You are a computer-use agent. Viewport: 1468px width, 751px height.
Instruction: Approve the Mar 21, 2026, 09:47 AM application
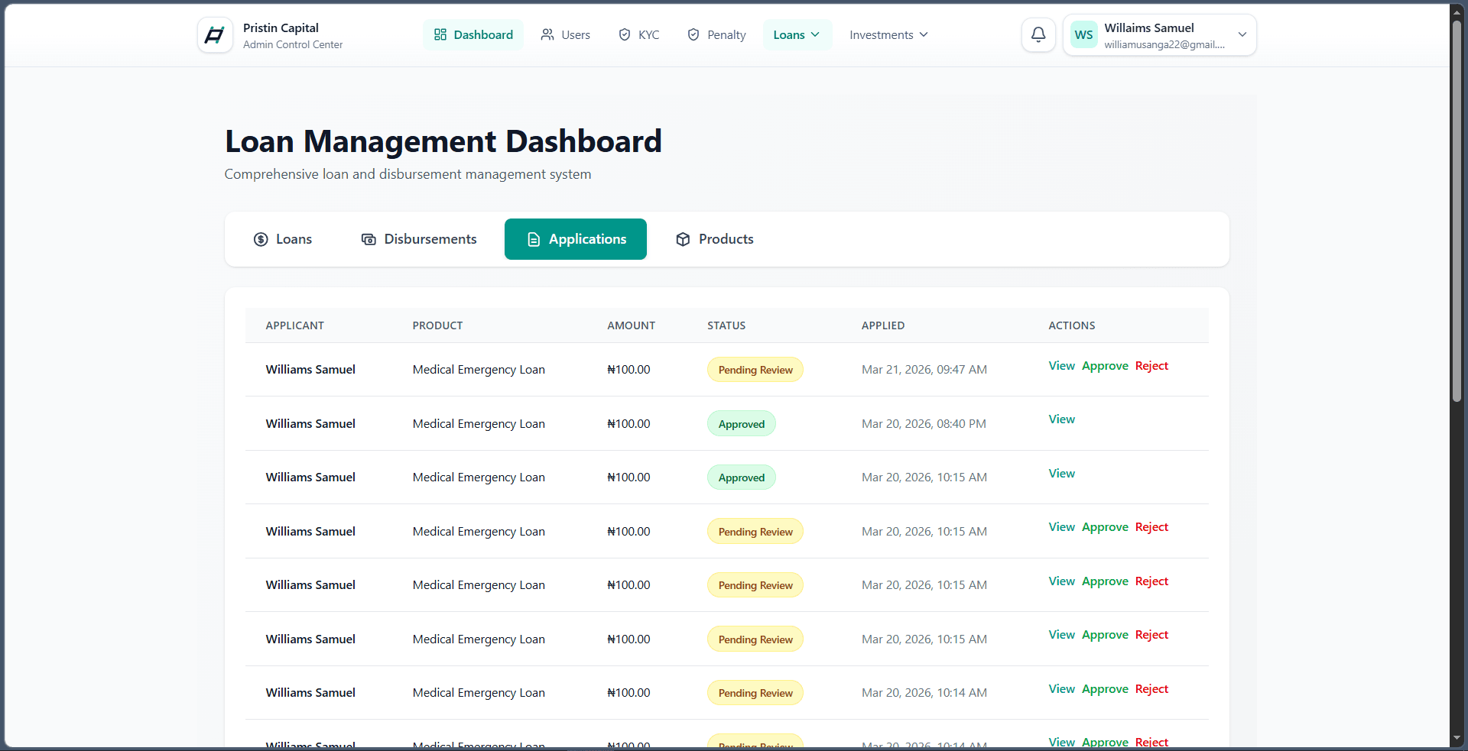[1105, 366]
